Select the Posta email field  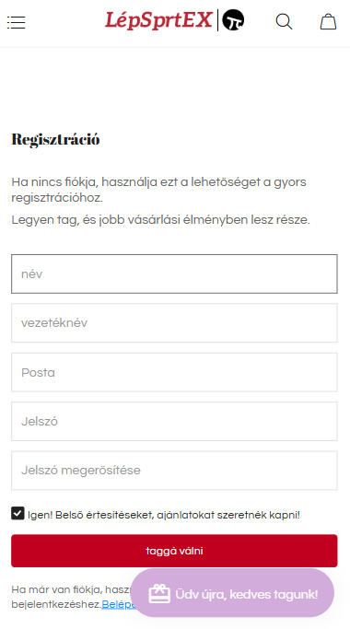coord(174,372)
